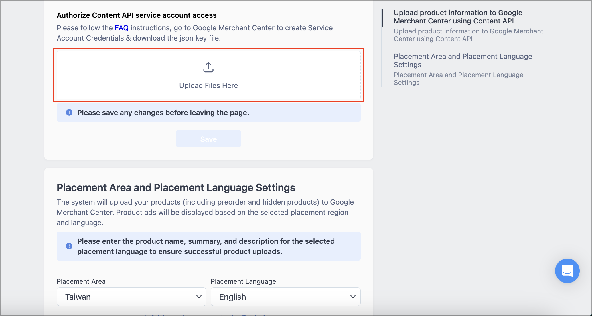
Task: Open the chat support bubble icon
Action: tap(567, 271)
